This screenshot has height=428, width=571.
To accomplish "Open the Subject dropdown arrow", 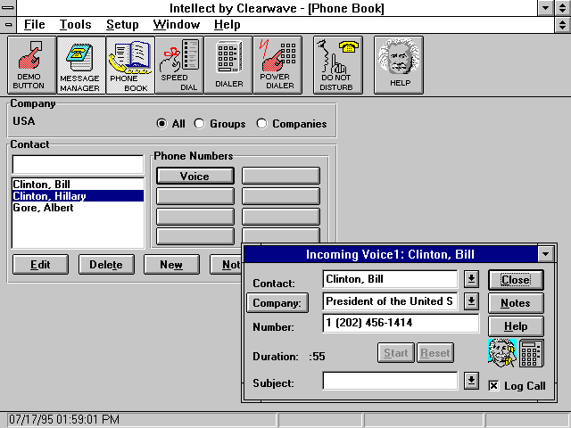I will pos(471,382).
